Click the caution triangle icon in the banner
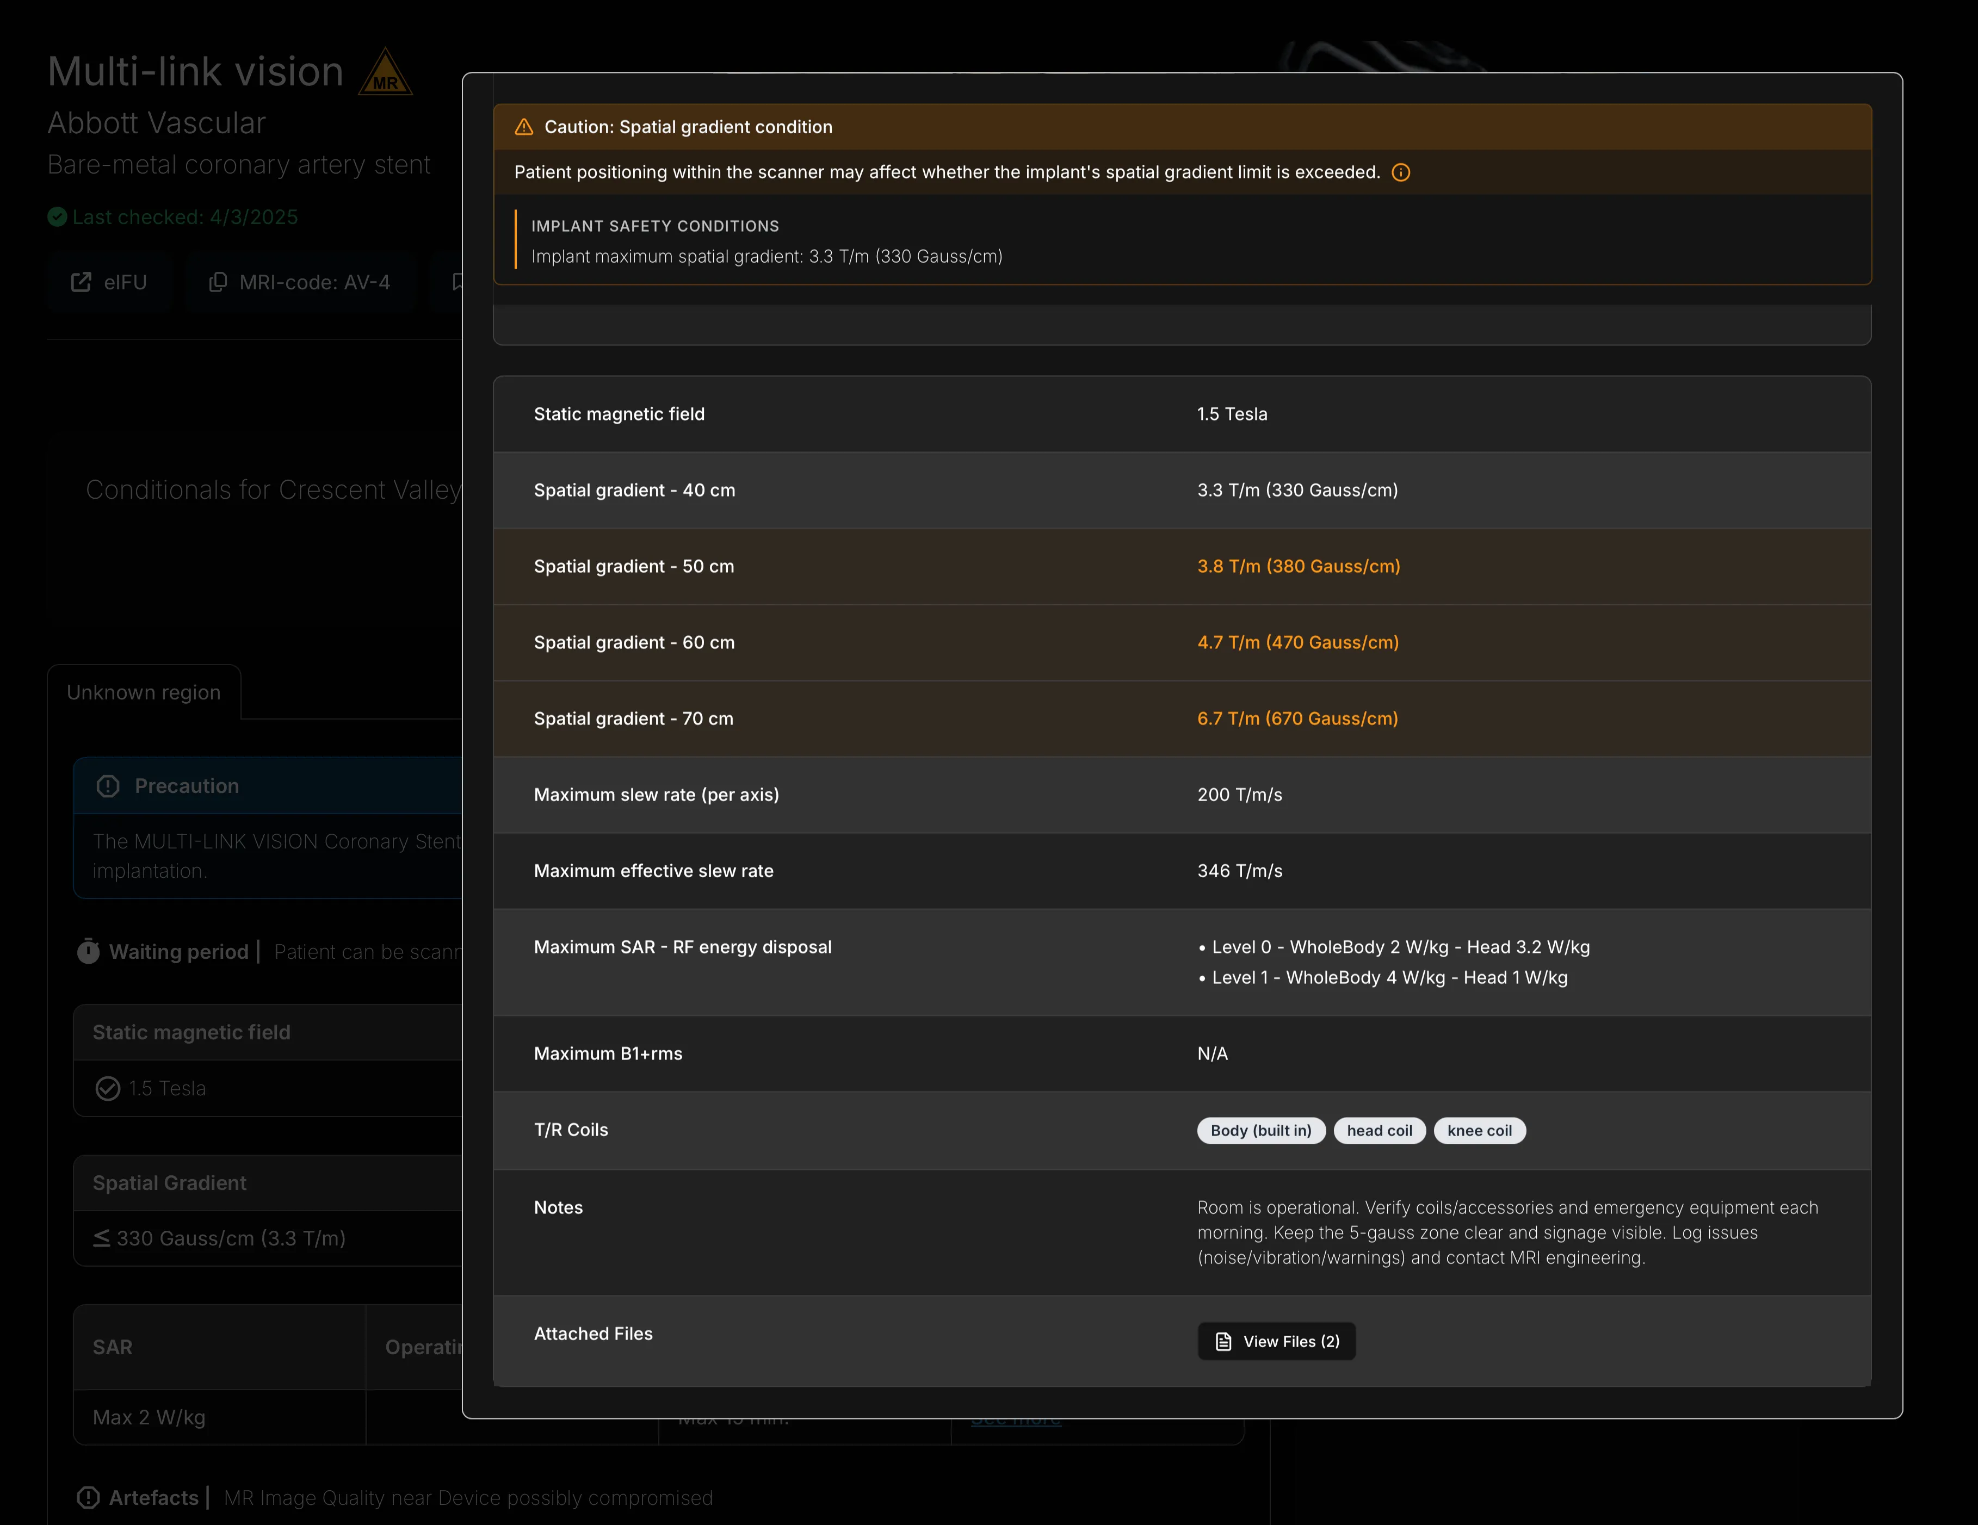This screenshot has height=1525, width=1978. pyautogui.click(x=523, y=127)
